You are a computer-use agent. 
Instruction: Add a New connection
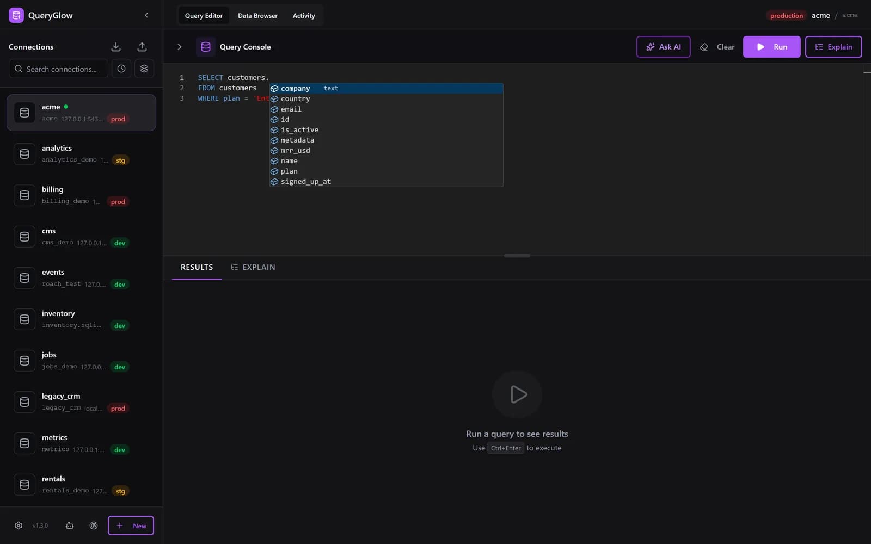pos(131,526)
